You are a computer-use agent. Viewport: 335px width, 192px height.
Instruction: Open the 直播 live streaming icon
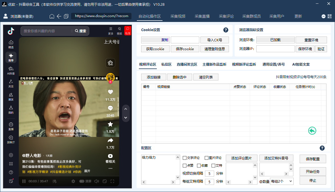(x=11, y=126)
